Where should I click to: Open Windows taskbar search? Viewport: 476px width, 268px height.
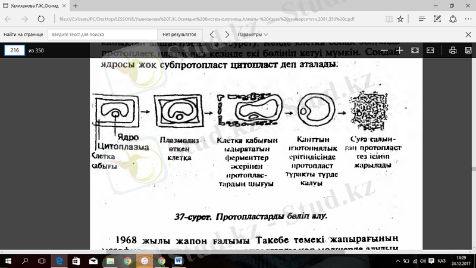(x=25, y=261)
